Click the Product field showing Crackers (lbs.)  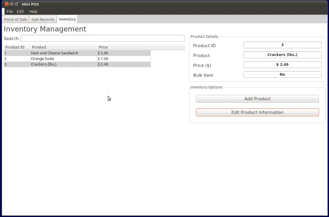(282, 55)
